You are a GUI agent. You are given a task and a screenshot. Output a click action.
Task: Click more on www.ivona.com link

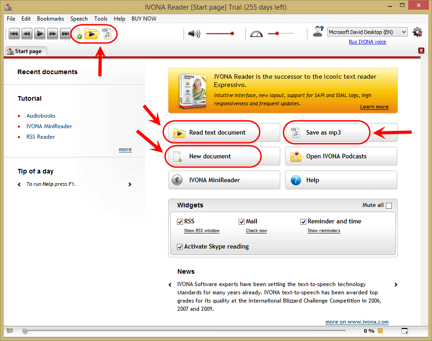click(x=357, y=322)
